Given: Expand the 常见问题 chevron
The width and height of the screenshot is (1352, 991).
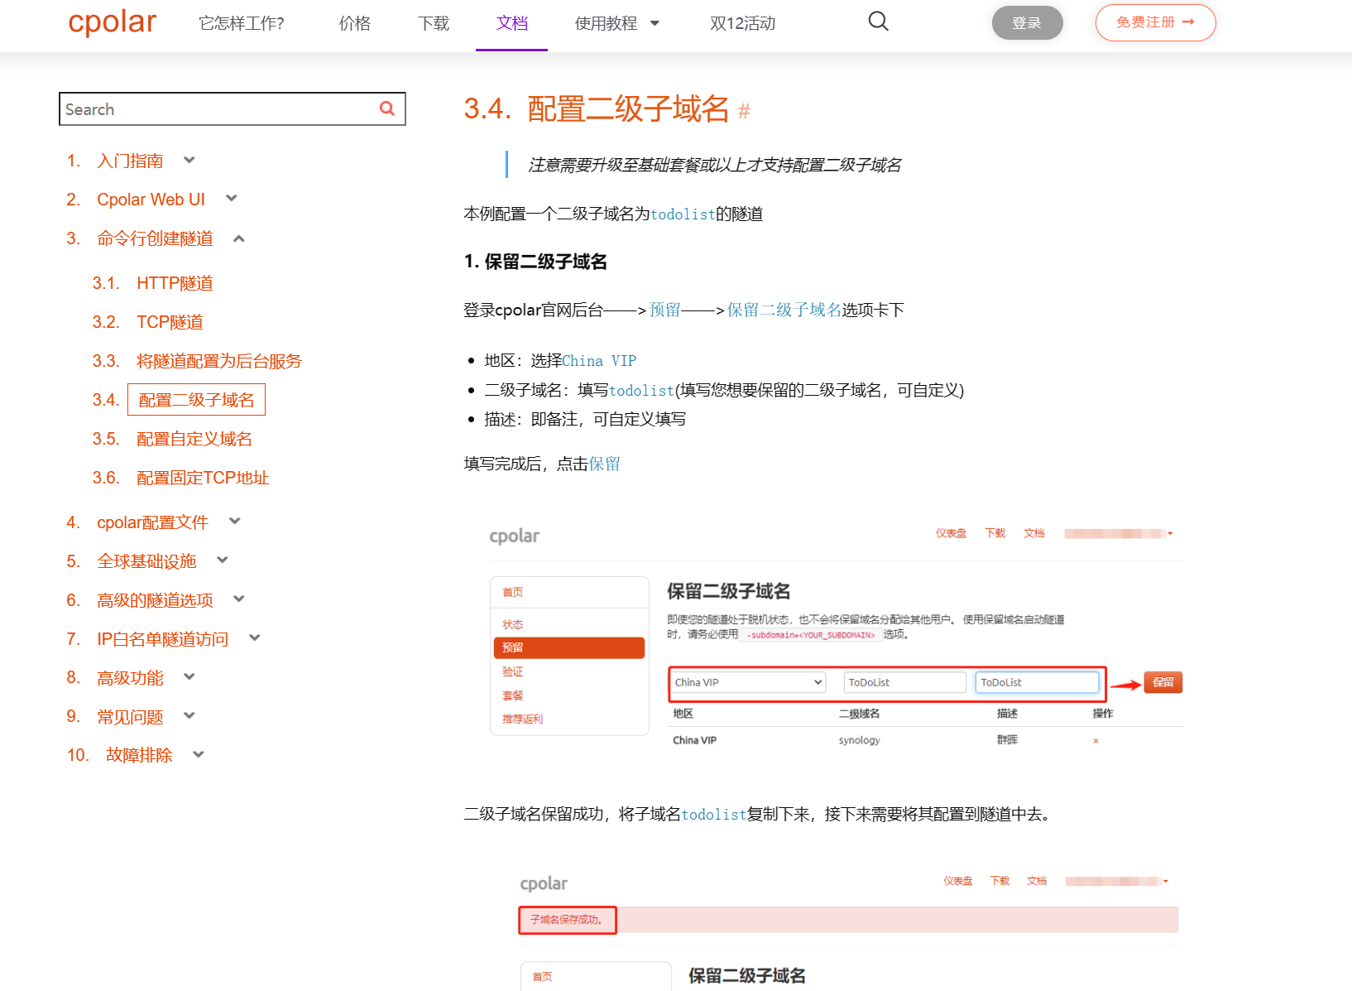Looking at the screenshot, I should 189,715.
